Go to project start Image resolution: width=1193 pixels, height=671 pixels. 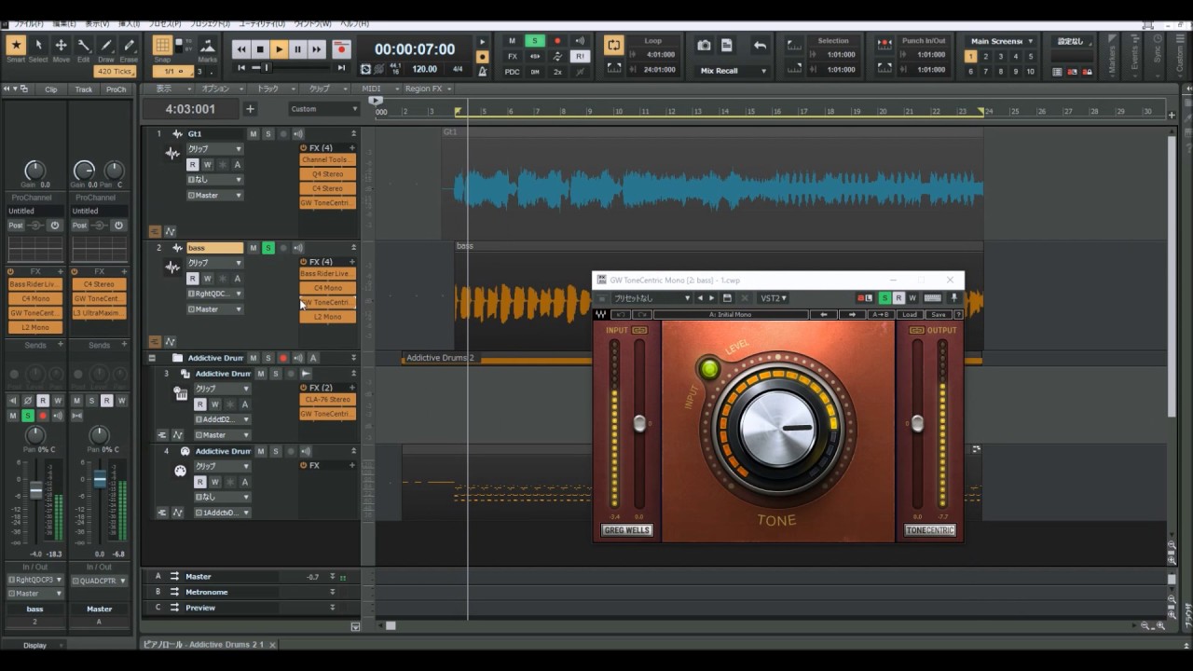[x=241, y=68]
